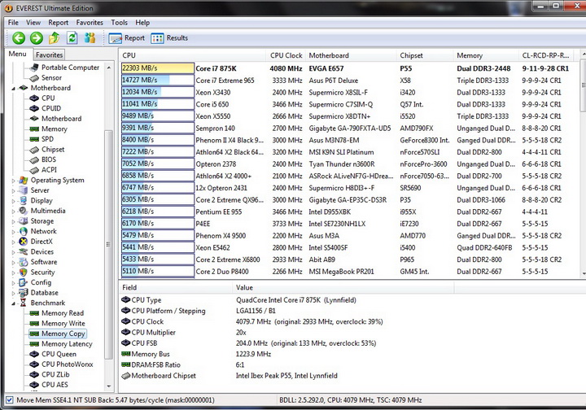Open the Results toolbar button

pyautogui.click(x=169, y=38)
